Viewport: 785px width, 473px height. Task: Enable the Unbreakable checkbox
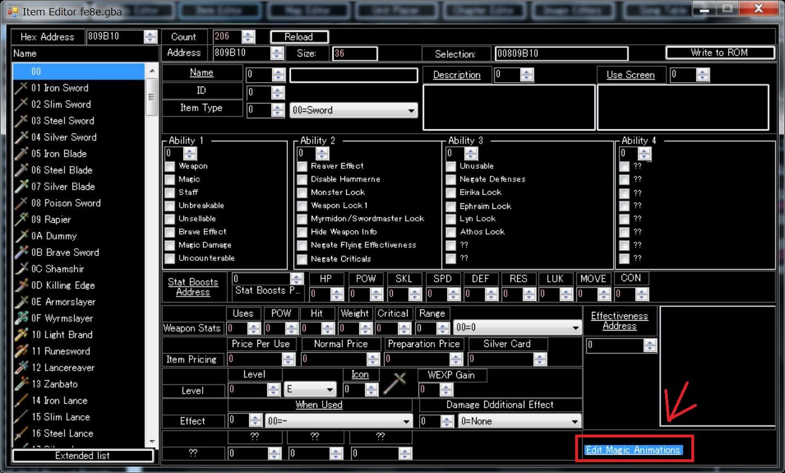pyautogui.click(x=170, y=206)
